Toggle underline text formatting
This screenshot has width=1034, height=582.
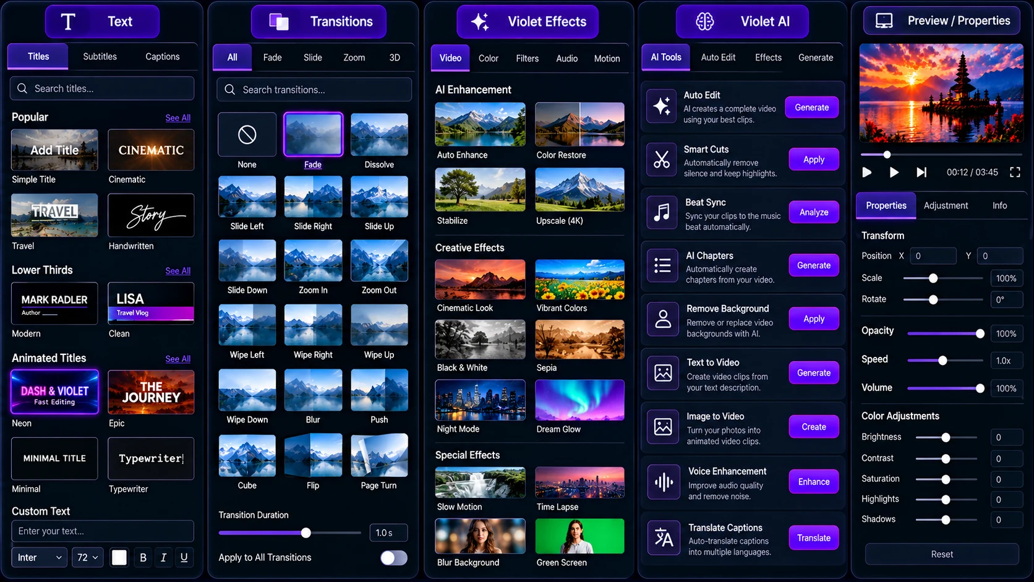pyautogui.click(x=184, y=557)
